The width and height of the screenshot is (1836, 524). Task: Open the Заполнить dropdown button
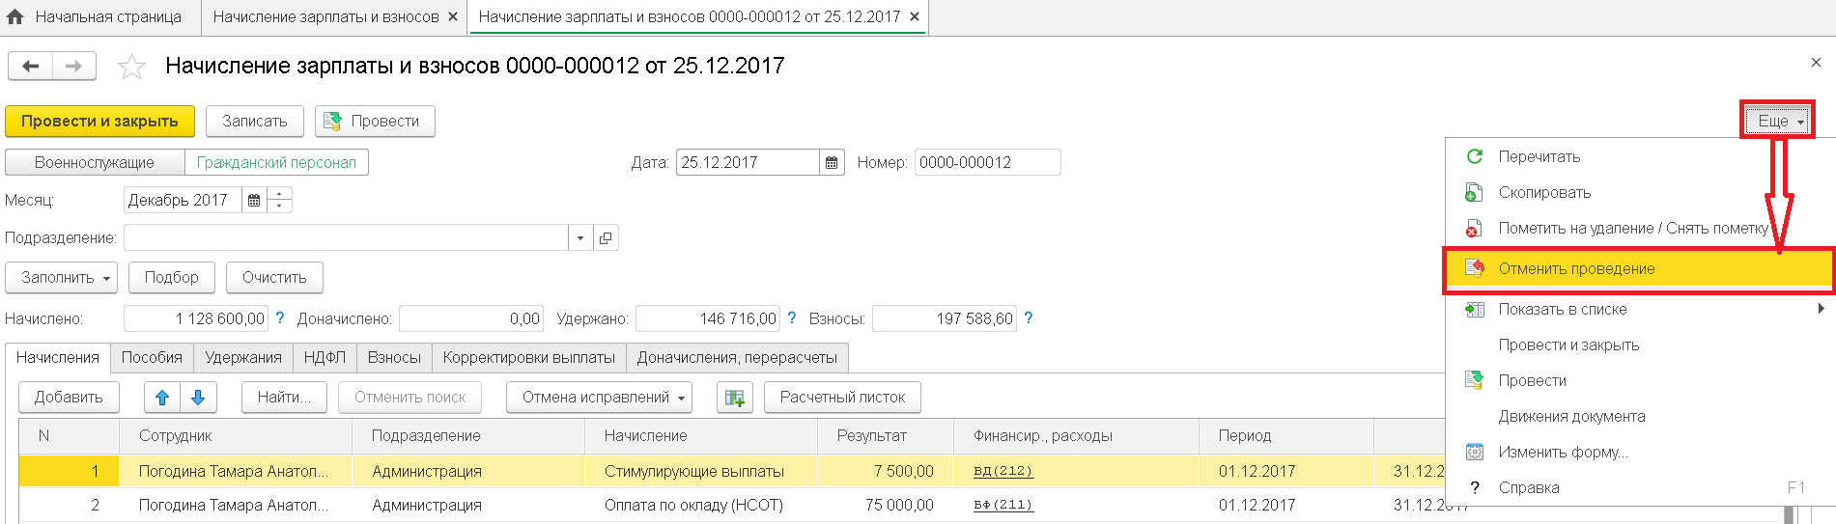point(62,277)
